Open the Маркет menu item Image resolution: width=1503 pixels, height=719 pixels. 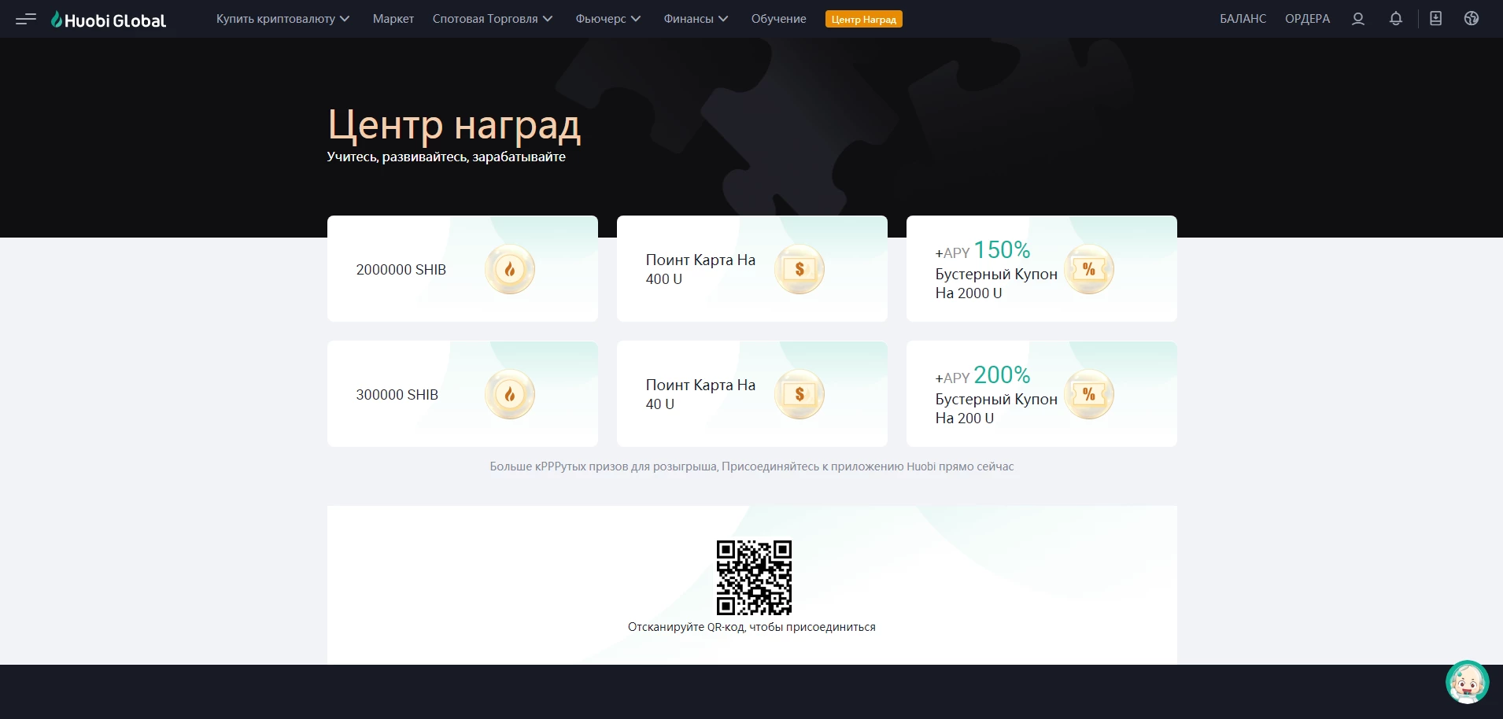click(393, 19)
